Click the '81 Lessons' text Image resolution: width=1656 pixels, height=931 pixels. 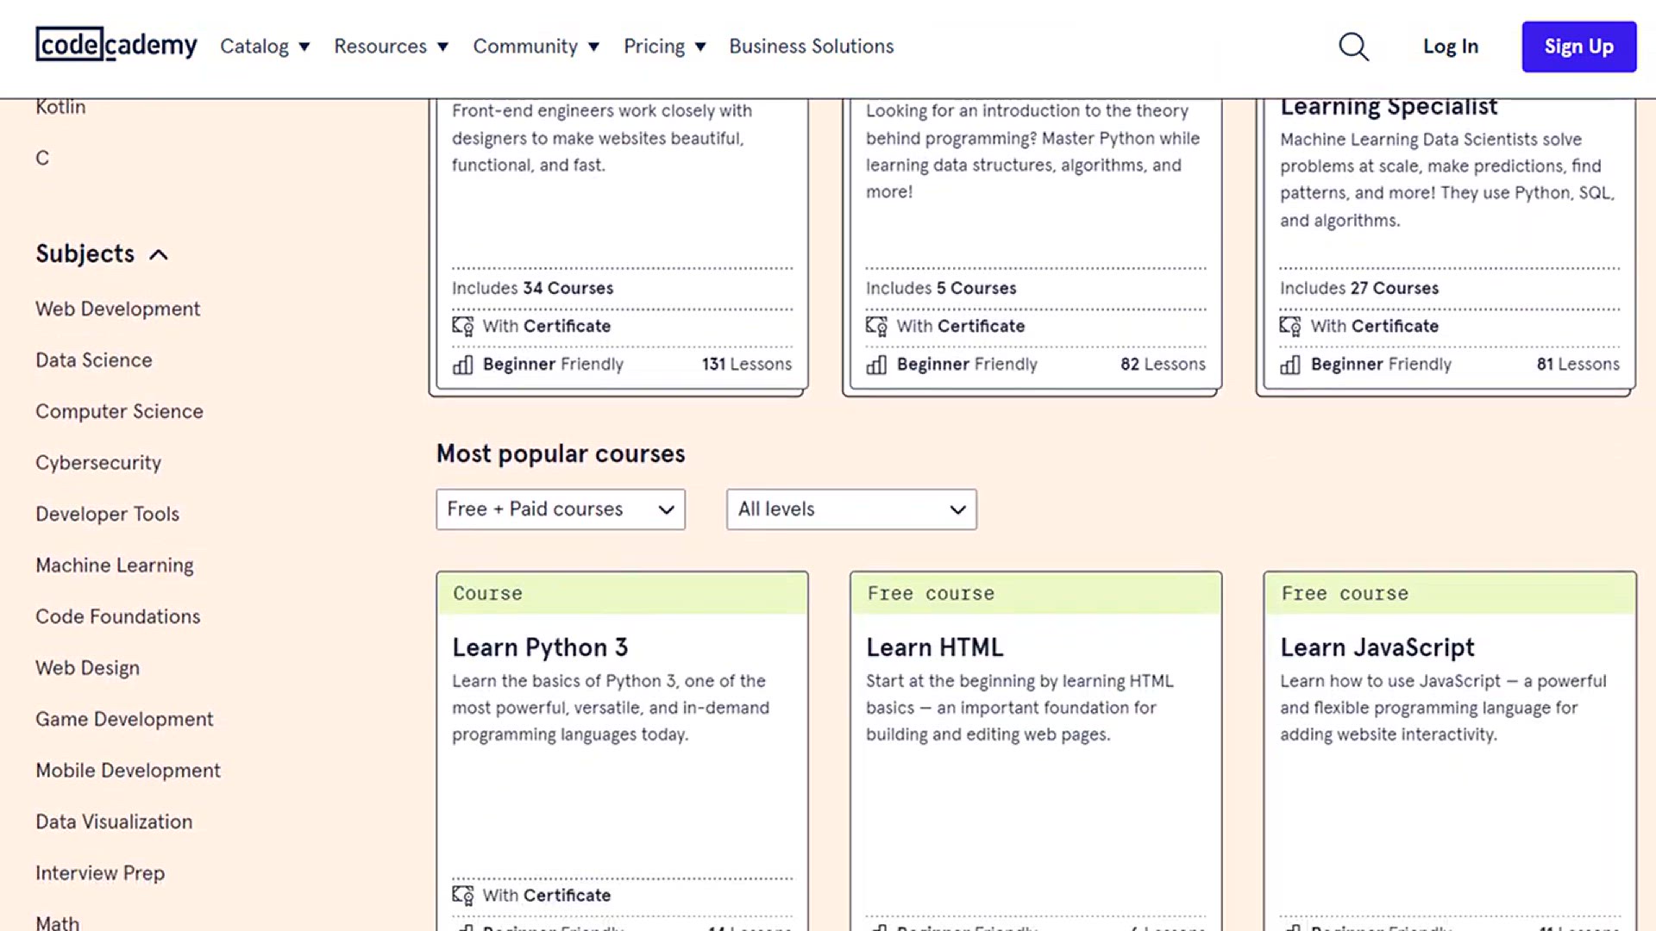pyautogui.click(x=1578, y=365)
